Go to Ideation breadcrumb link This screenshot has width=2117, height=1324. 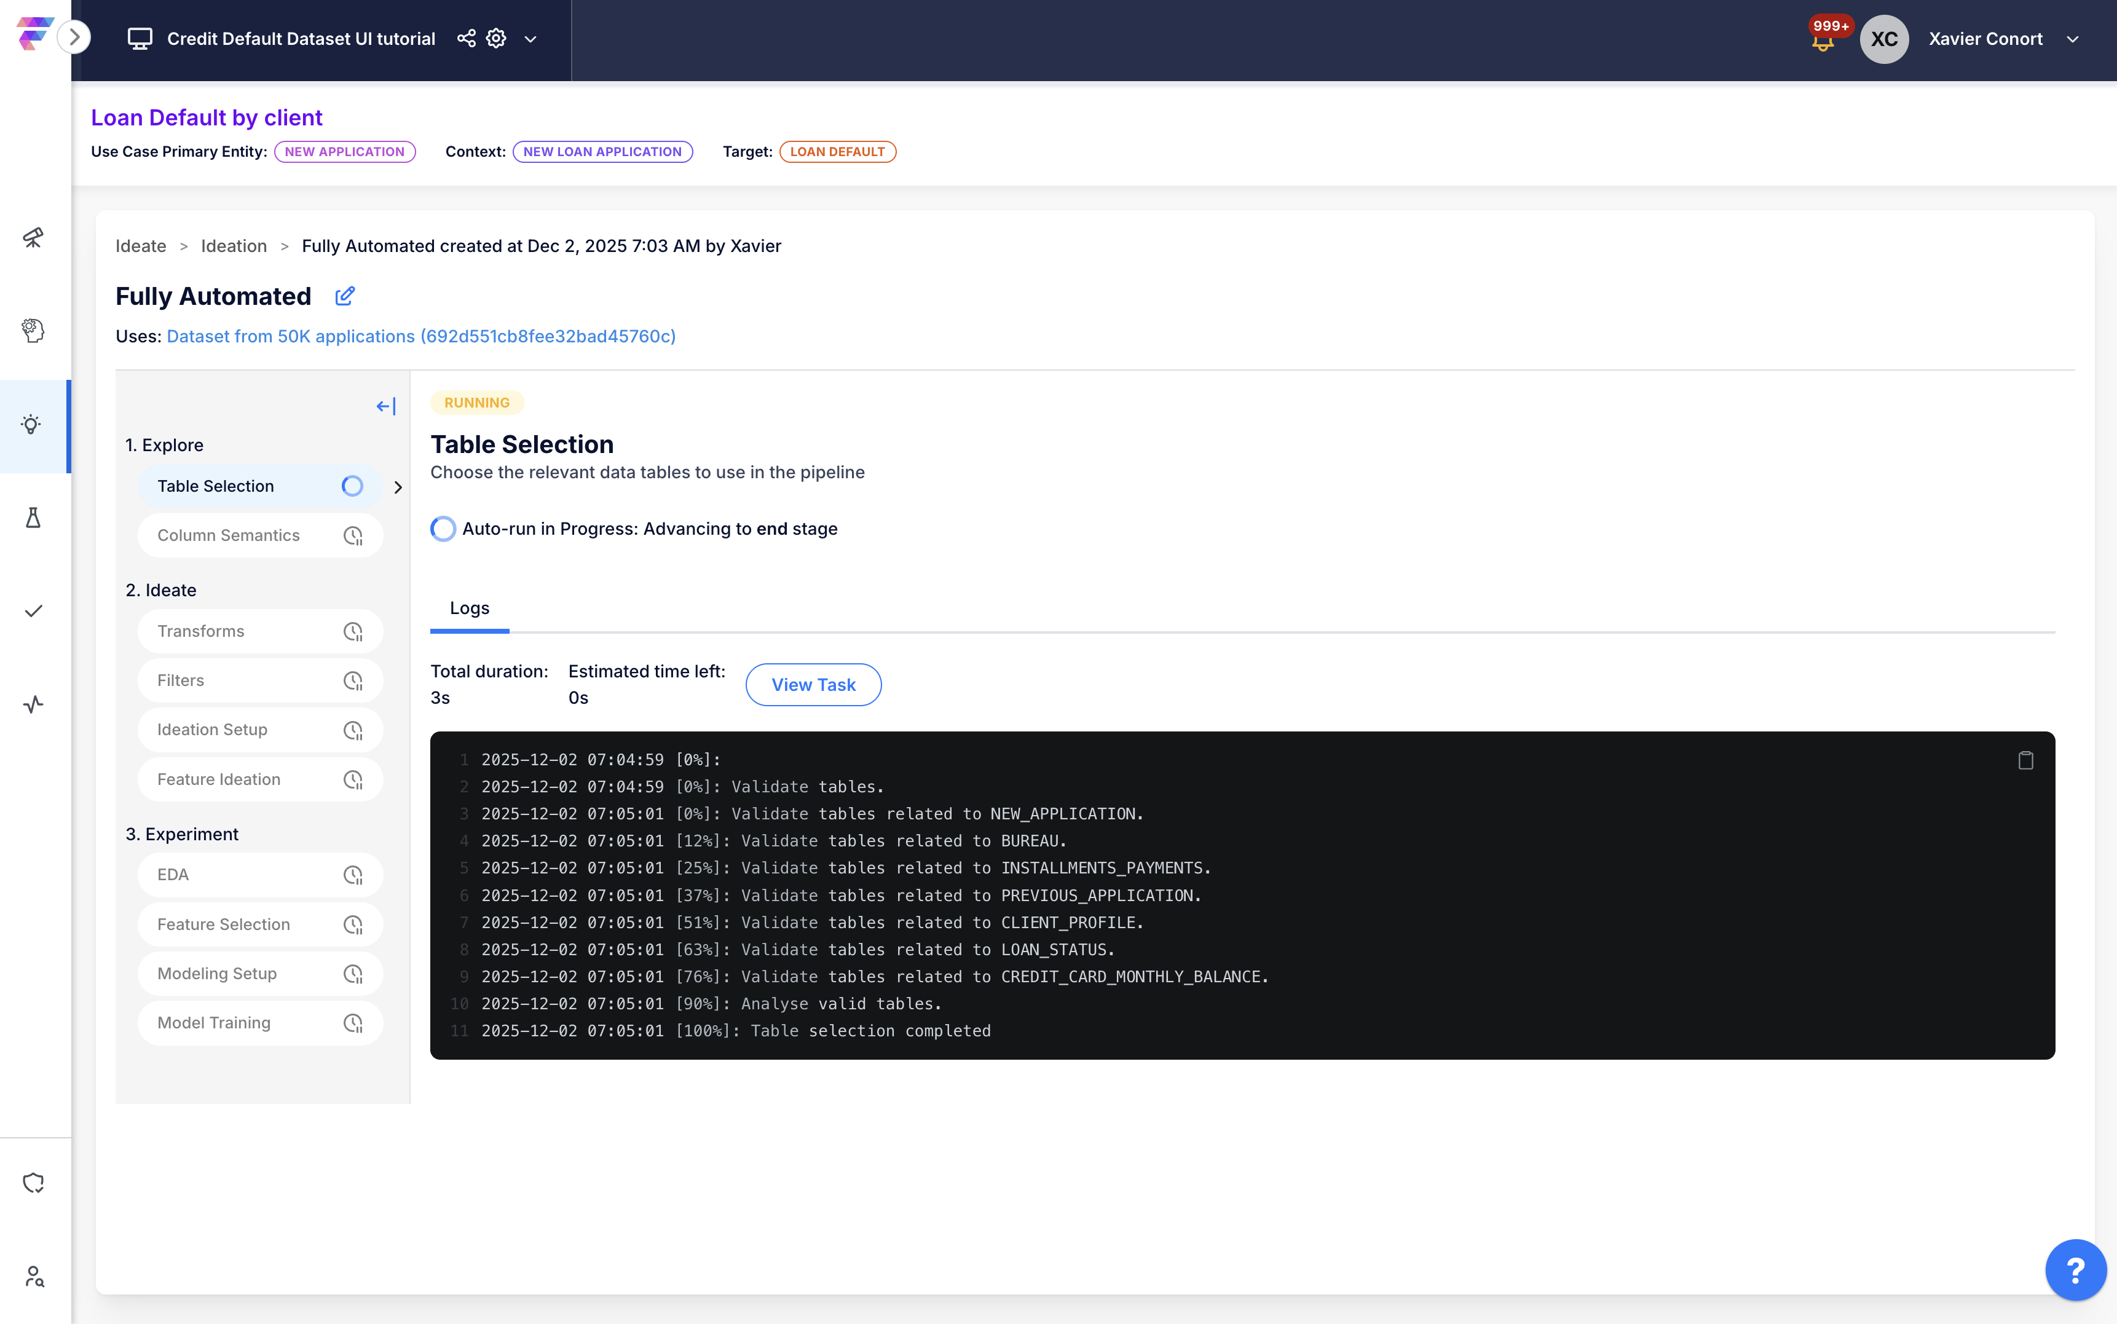pos(234,246)
